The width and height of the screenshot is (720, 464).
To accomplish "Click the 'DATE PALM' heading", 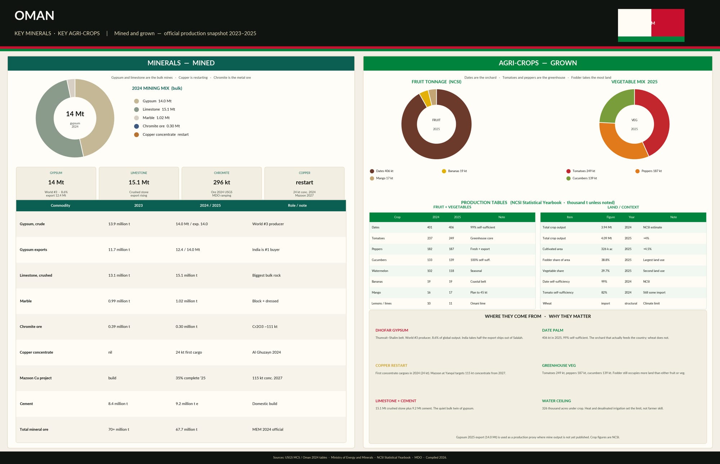I will tap(553, 330).
